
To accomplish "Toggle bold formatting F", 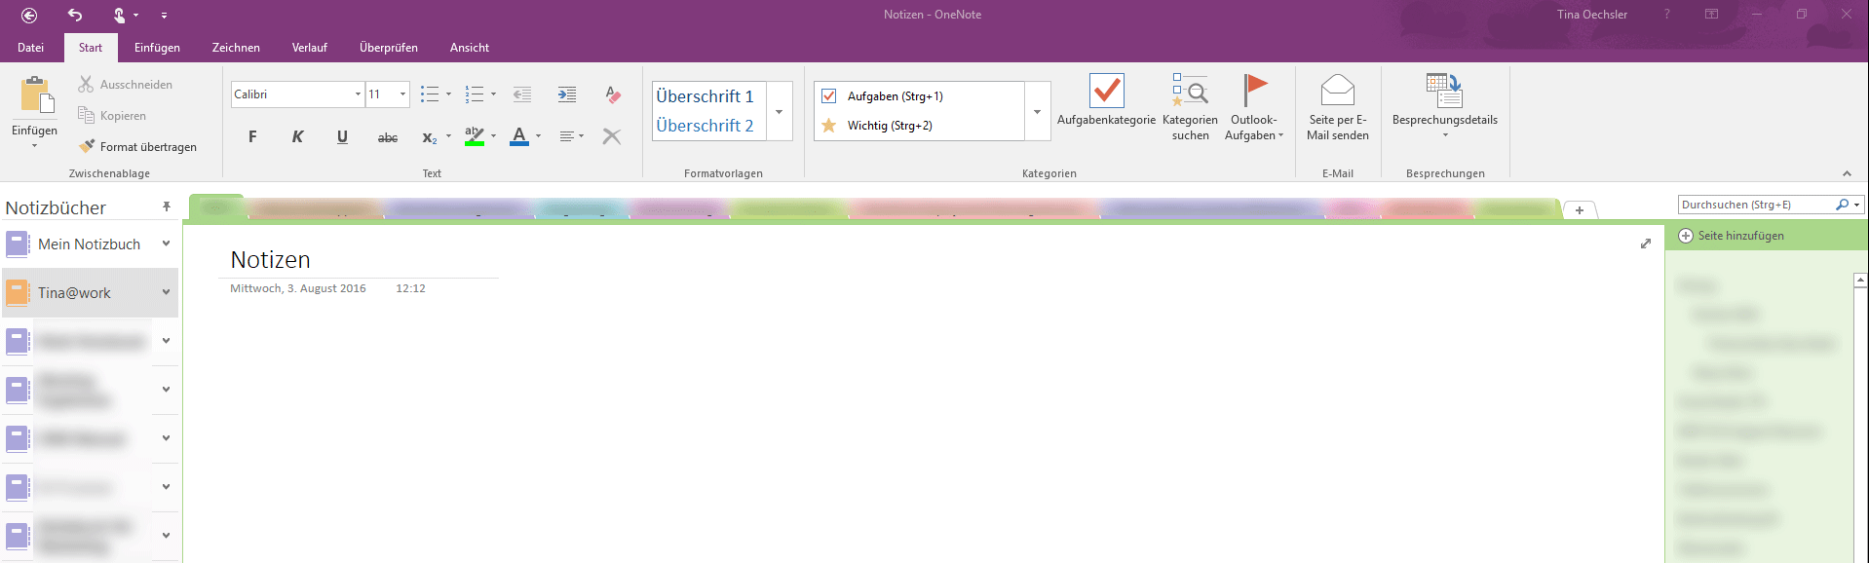I will 252,136.
